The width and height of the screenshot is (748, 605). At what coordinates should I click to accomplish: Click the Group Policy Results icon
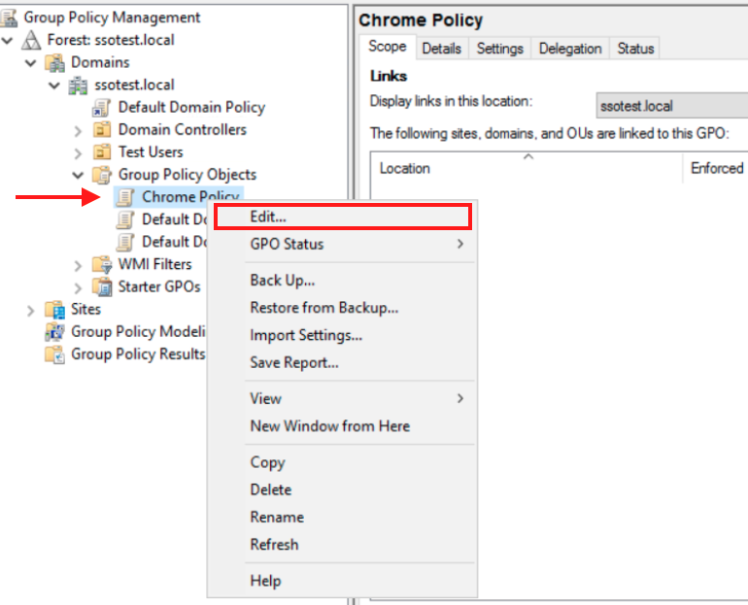[54, 354]
